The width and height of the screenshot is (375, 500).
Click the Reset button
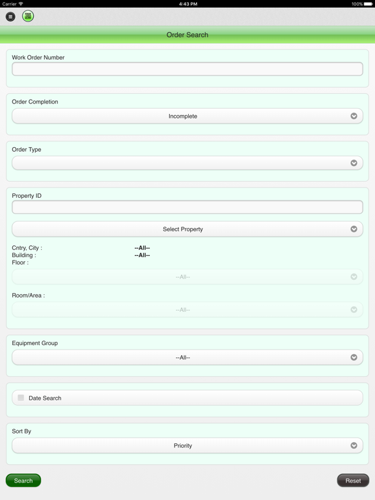(x=353, y=480)
